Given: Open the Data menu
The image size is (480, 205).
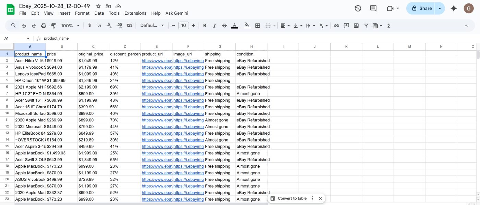Looking at the screenshot, I should [x=99, y=13].
